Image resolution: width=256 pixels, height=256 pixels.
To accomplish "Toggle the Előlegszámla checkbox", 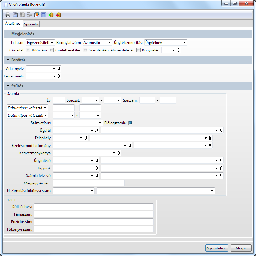I will pos(131,123).
